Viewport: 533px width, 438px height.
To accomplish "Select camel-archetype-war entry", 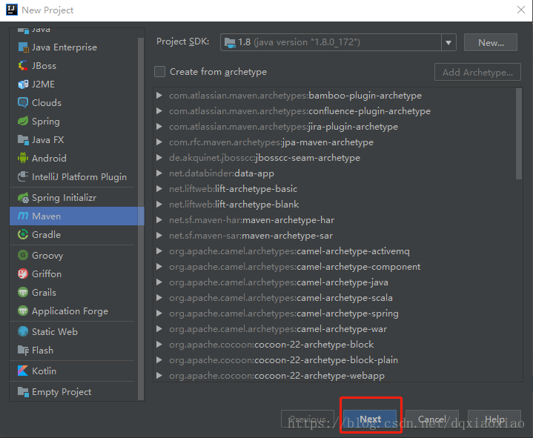I will point(278,329).
